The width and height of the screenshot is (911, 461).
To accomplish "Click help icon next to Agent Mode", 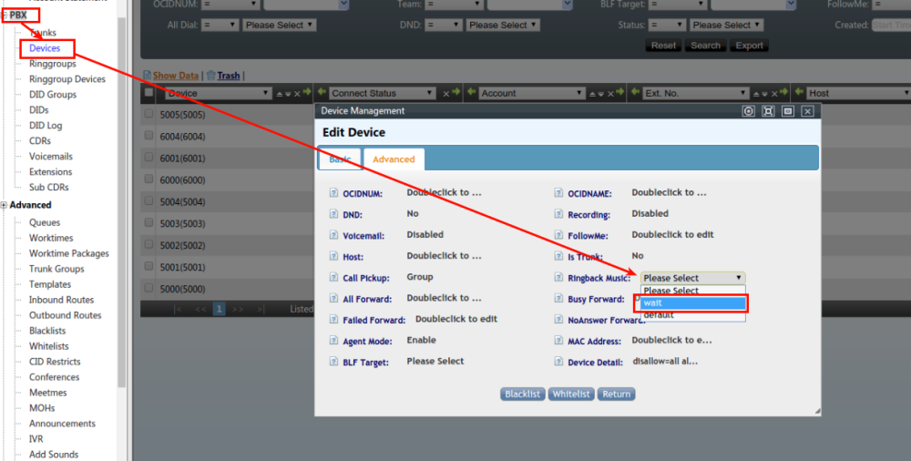I will [333, 341].
